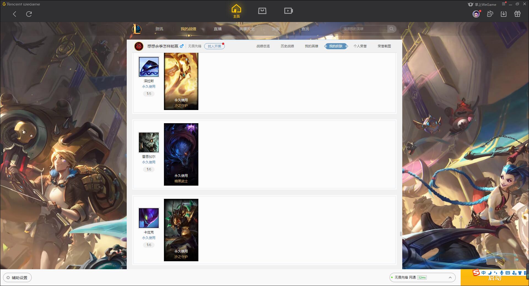
Task: Click the 无畏先锋 server label
Action: [195, 46]
